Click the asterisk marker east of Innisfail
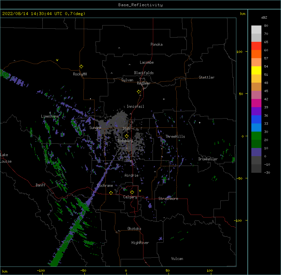 click(x=164, y=99)
